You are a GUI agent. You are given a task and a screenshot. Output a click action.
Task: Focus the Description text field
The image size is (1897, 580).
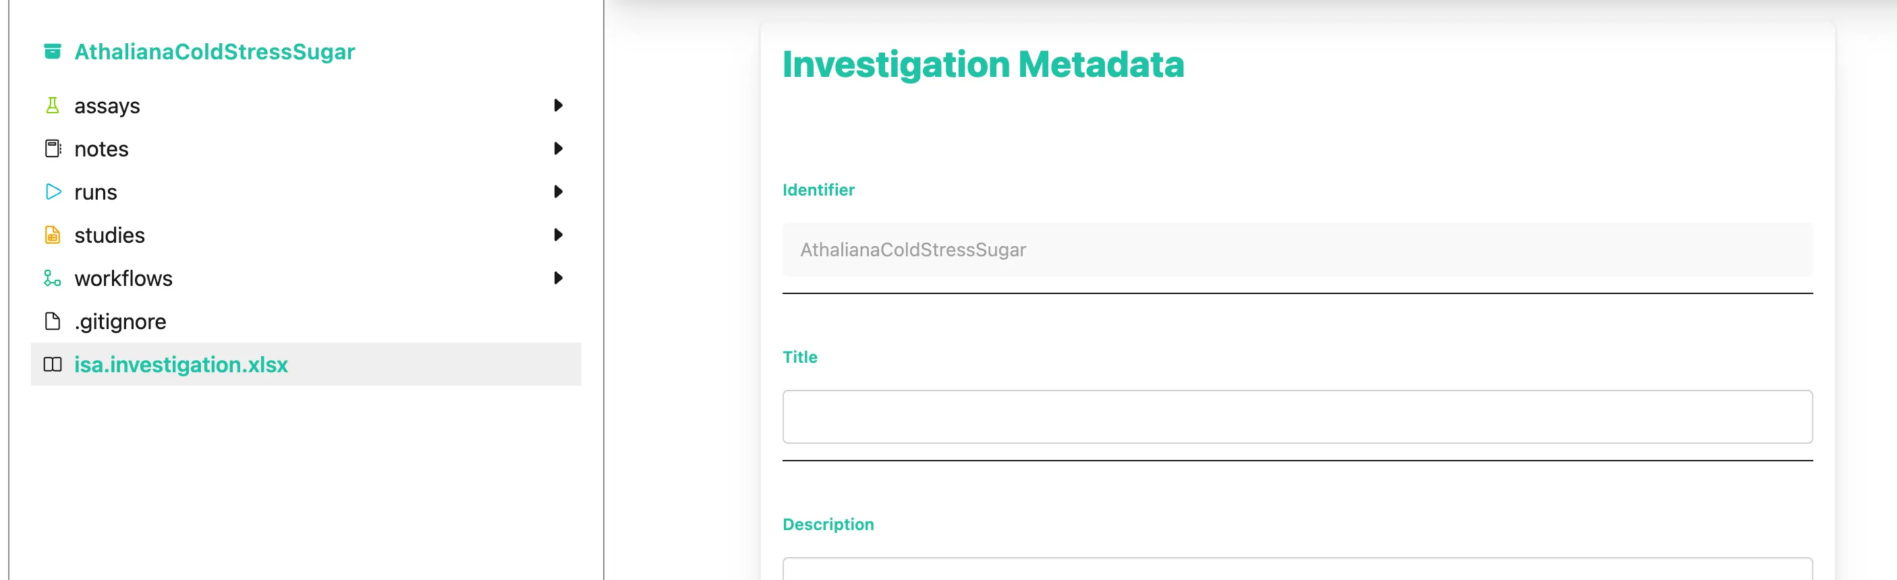tap(1297, 569)
